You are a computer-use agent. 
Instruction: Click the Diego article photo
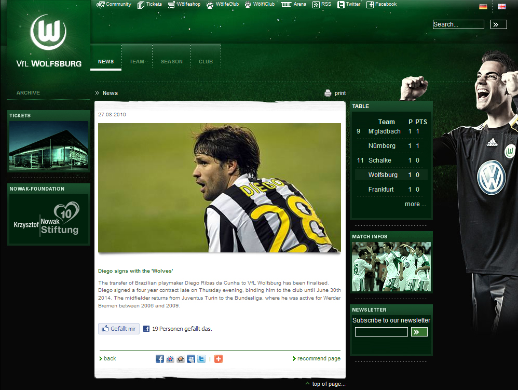point(220,187)
